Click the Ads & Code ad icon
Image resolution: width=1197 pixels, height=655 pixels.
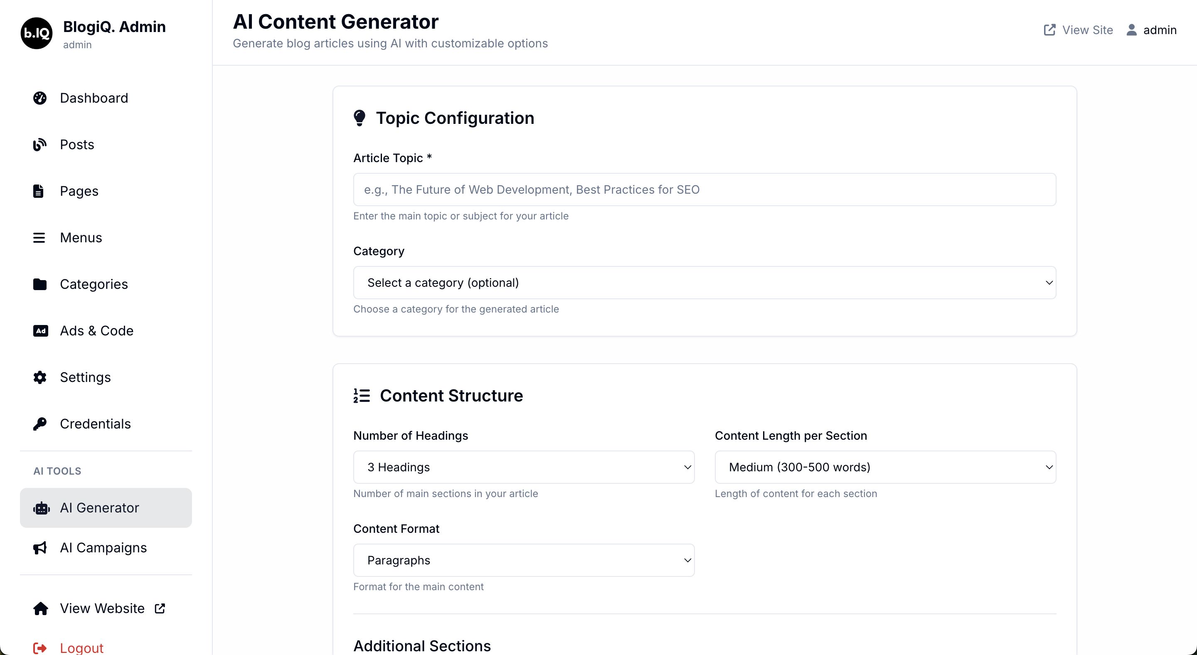(x=40, y=331)
